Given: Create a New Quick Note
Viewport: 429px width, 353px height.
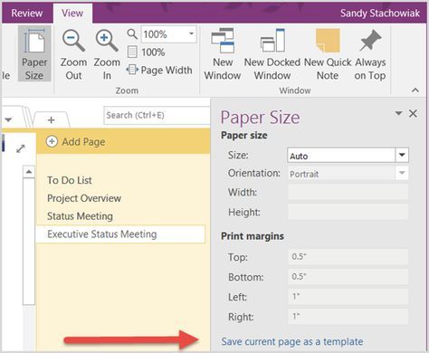Looking at the screenshot, I should [328, 54].
